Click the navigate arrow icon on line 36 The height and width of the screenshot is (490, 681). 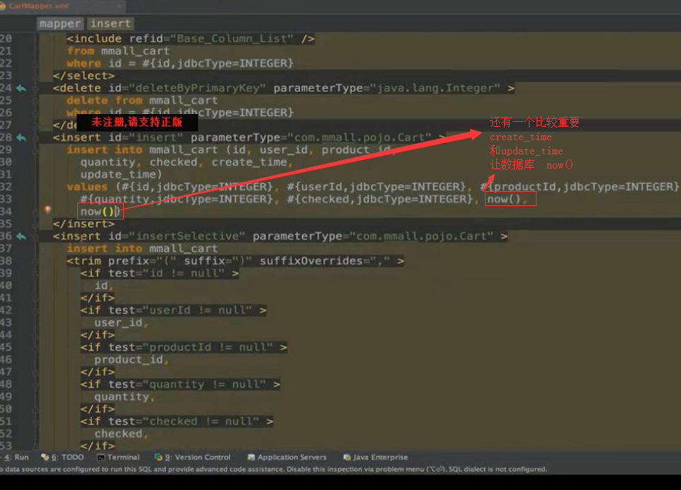[x=21, y=237]
